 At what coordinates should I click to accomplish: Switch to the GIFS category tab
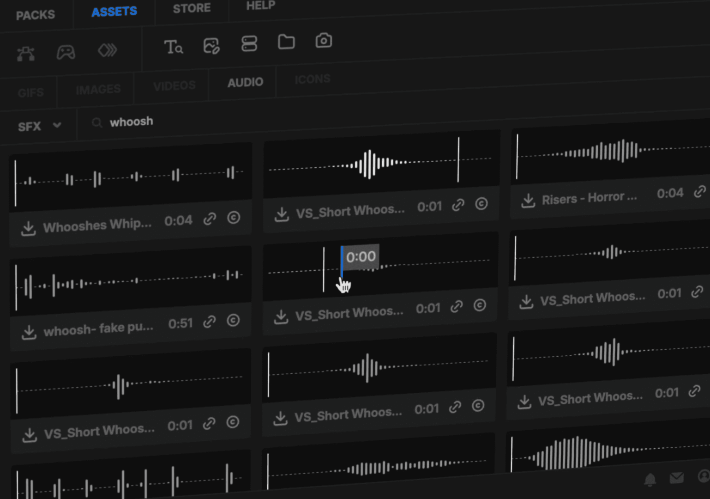31,93
